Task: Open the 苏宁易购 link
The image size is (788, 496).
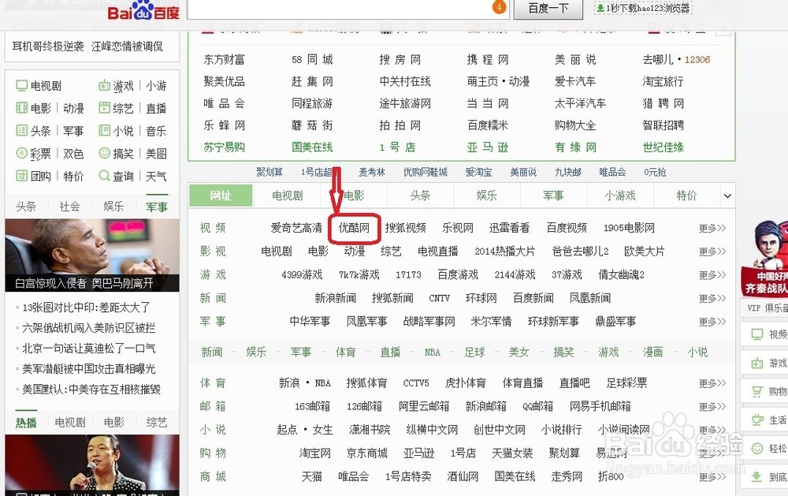Action: [x=224, y=147]
